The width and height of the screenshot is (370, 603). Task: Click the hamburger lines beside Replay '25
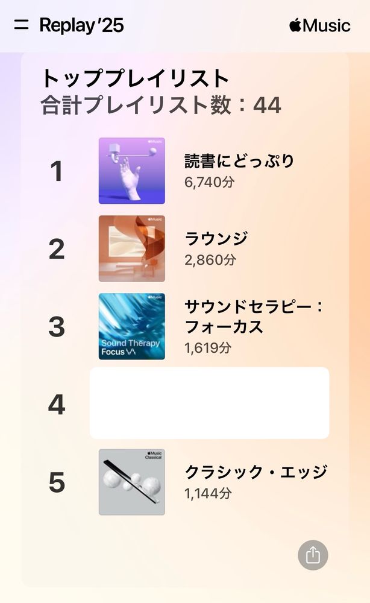pyautogui.click(x=22, y=25)
